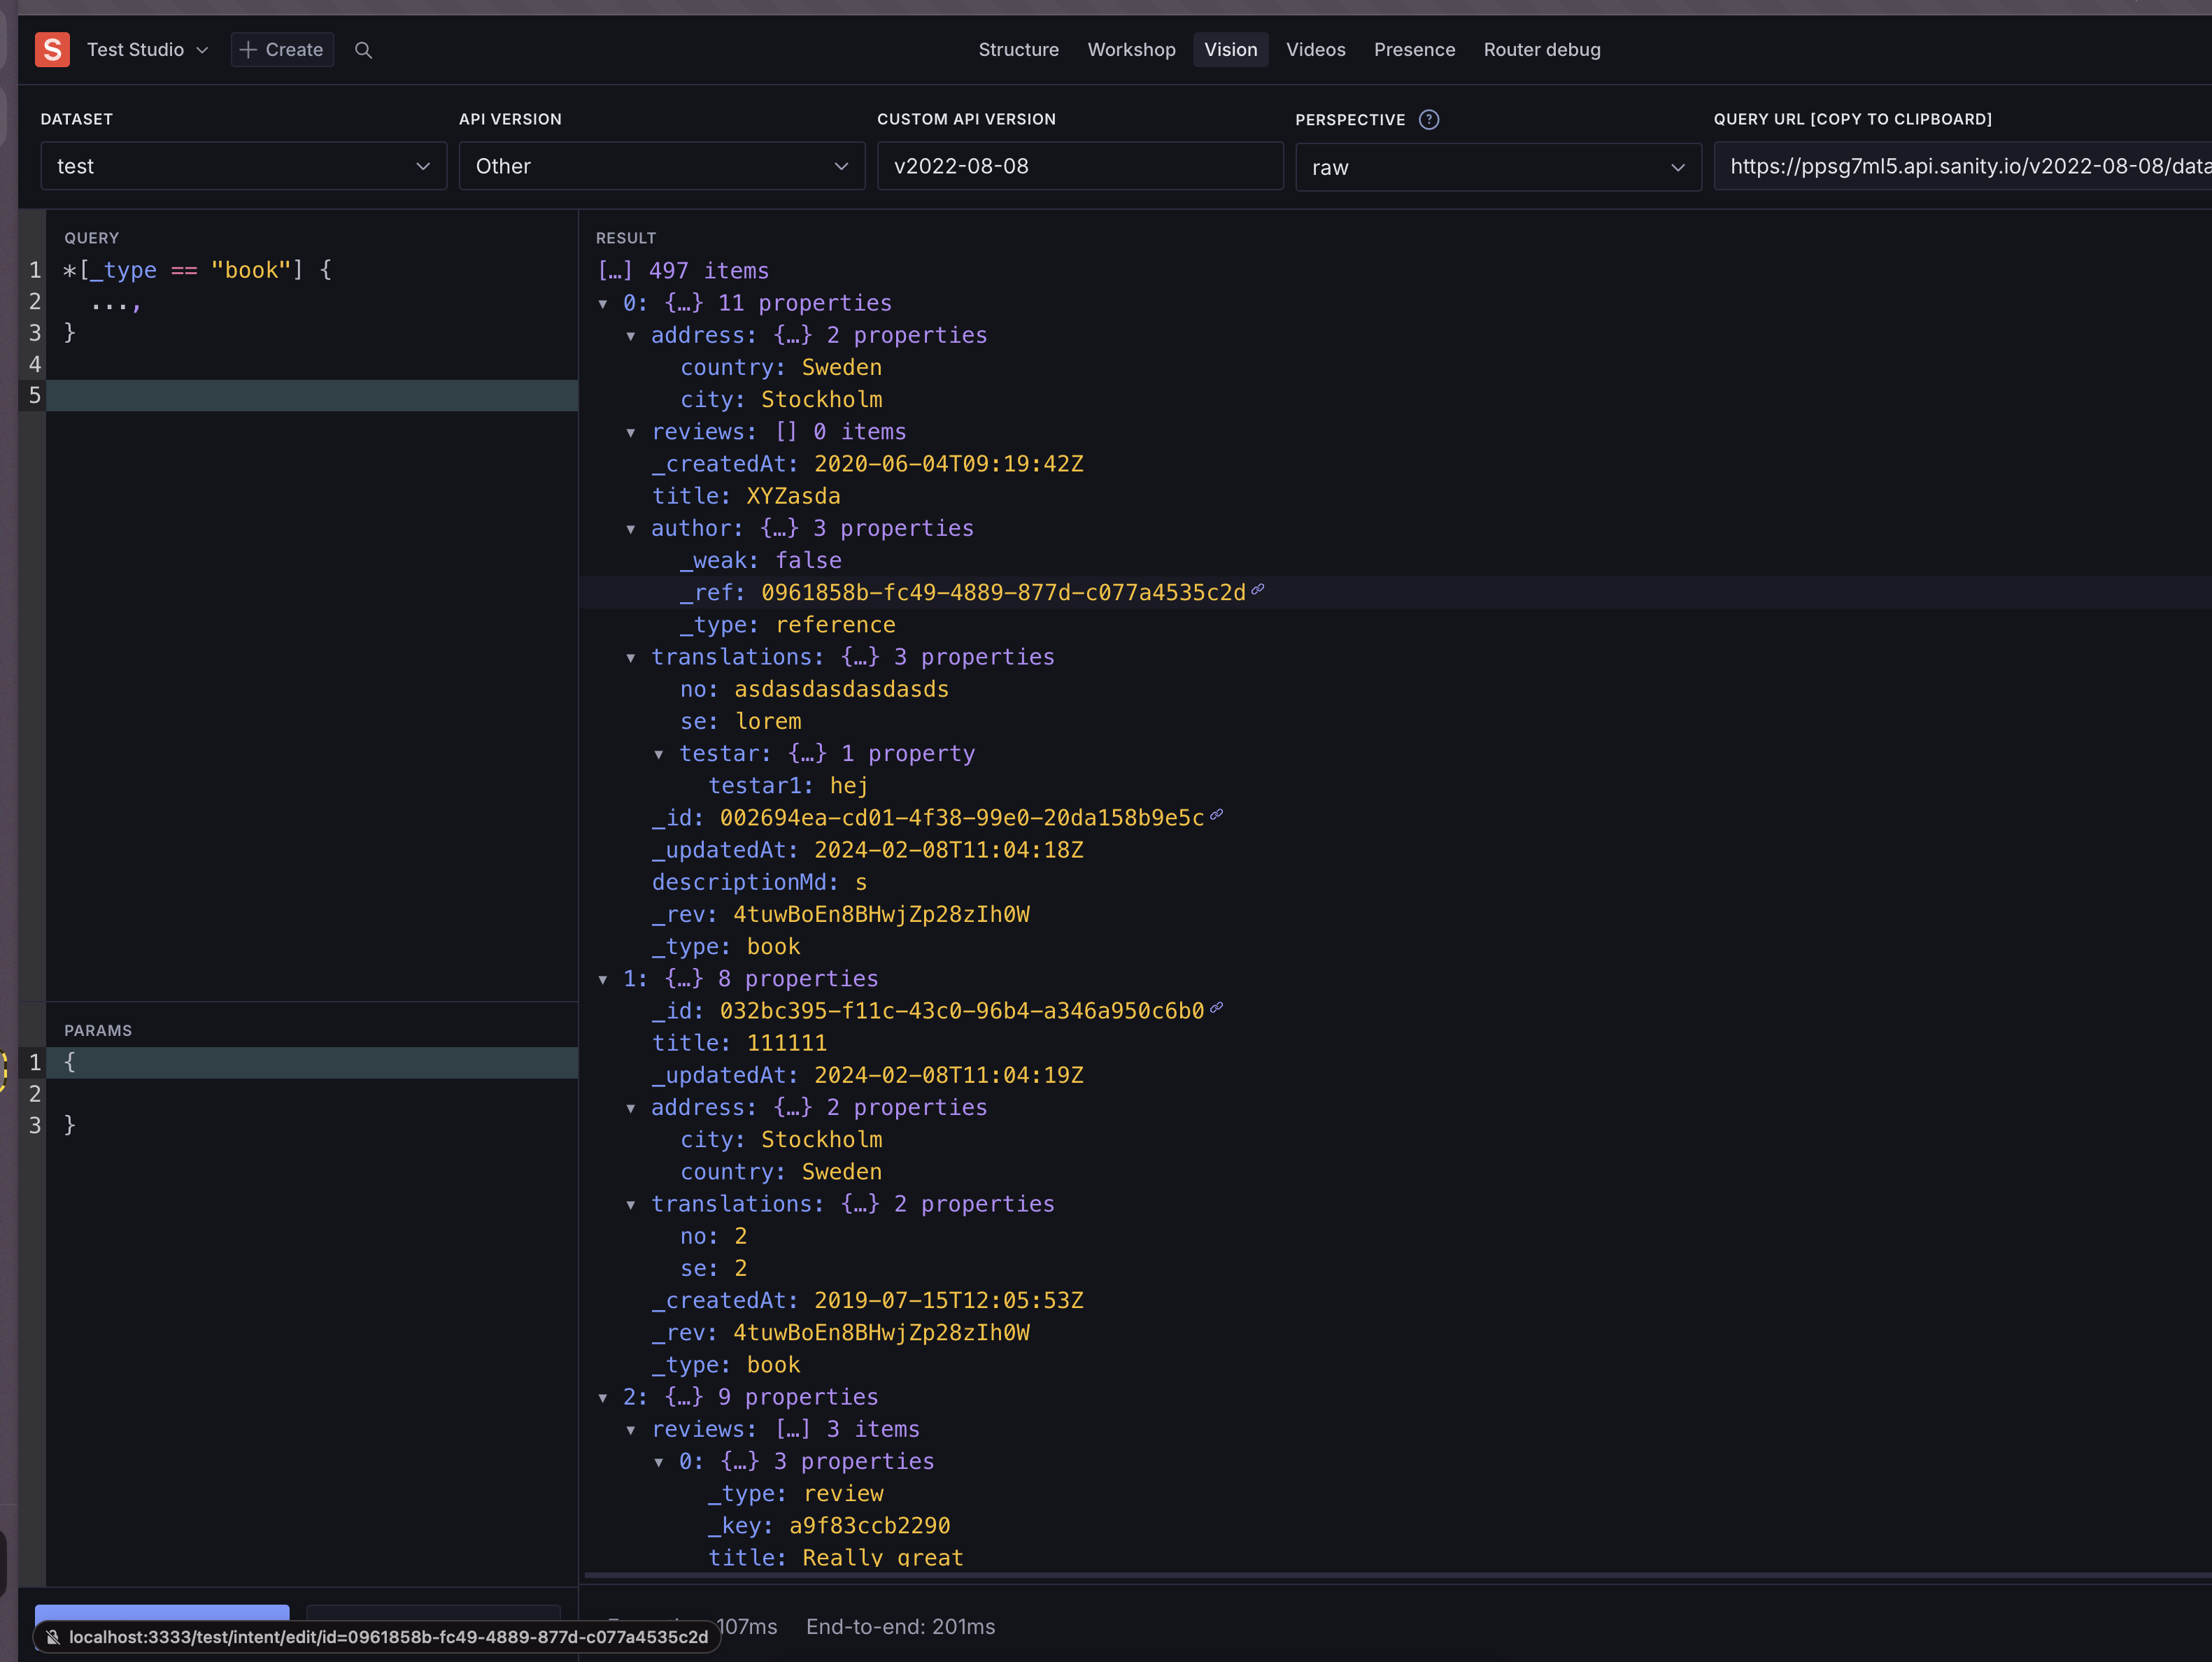Switch to the Workshop tab

tap(1131, 50)
